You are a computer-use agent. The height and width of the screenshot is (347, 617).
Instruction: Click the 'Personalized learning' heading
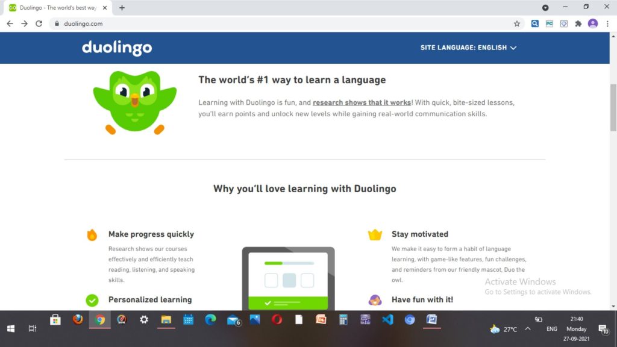tap(150, 300)
